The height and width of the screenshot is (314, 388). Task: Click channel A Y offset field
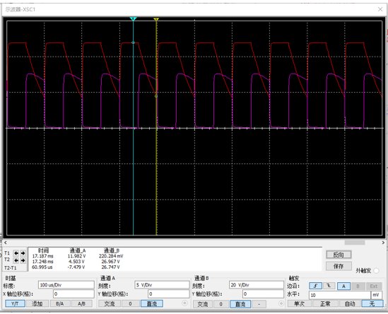click(169, 293)
